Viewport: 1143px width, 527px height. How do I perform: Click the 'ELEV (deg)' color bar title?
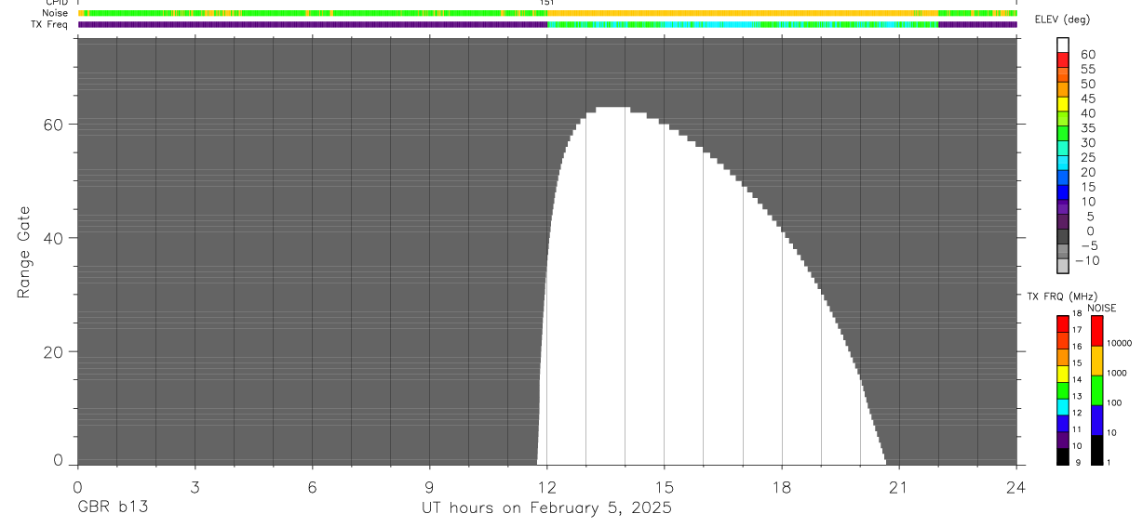click(x=1062, y=20)
